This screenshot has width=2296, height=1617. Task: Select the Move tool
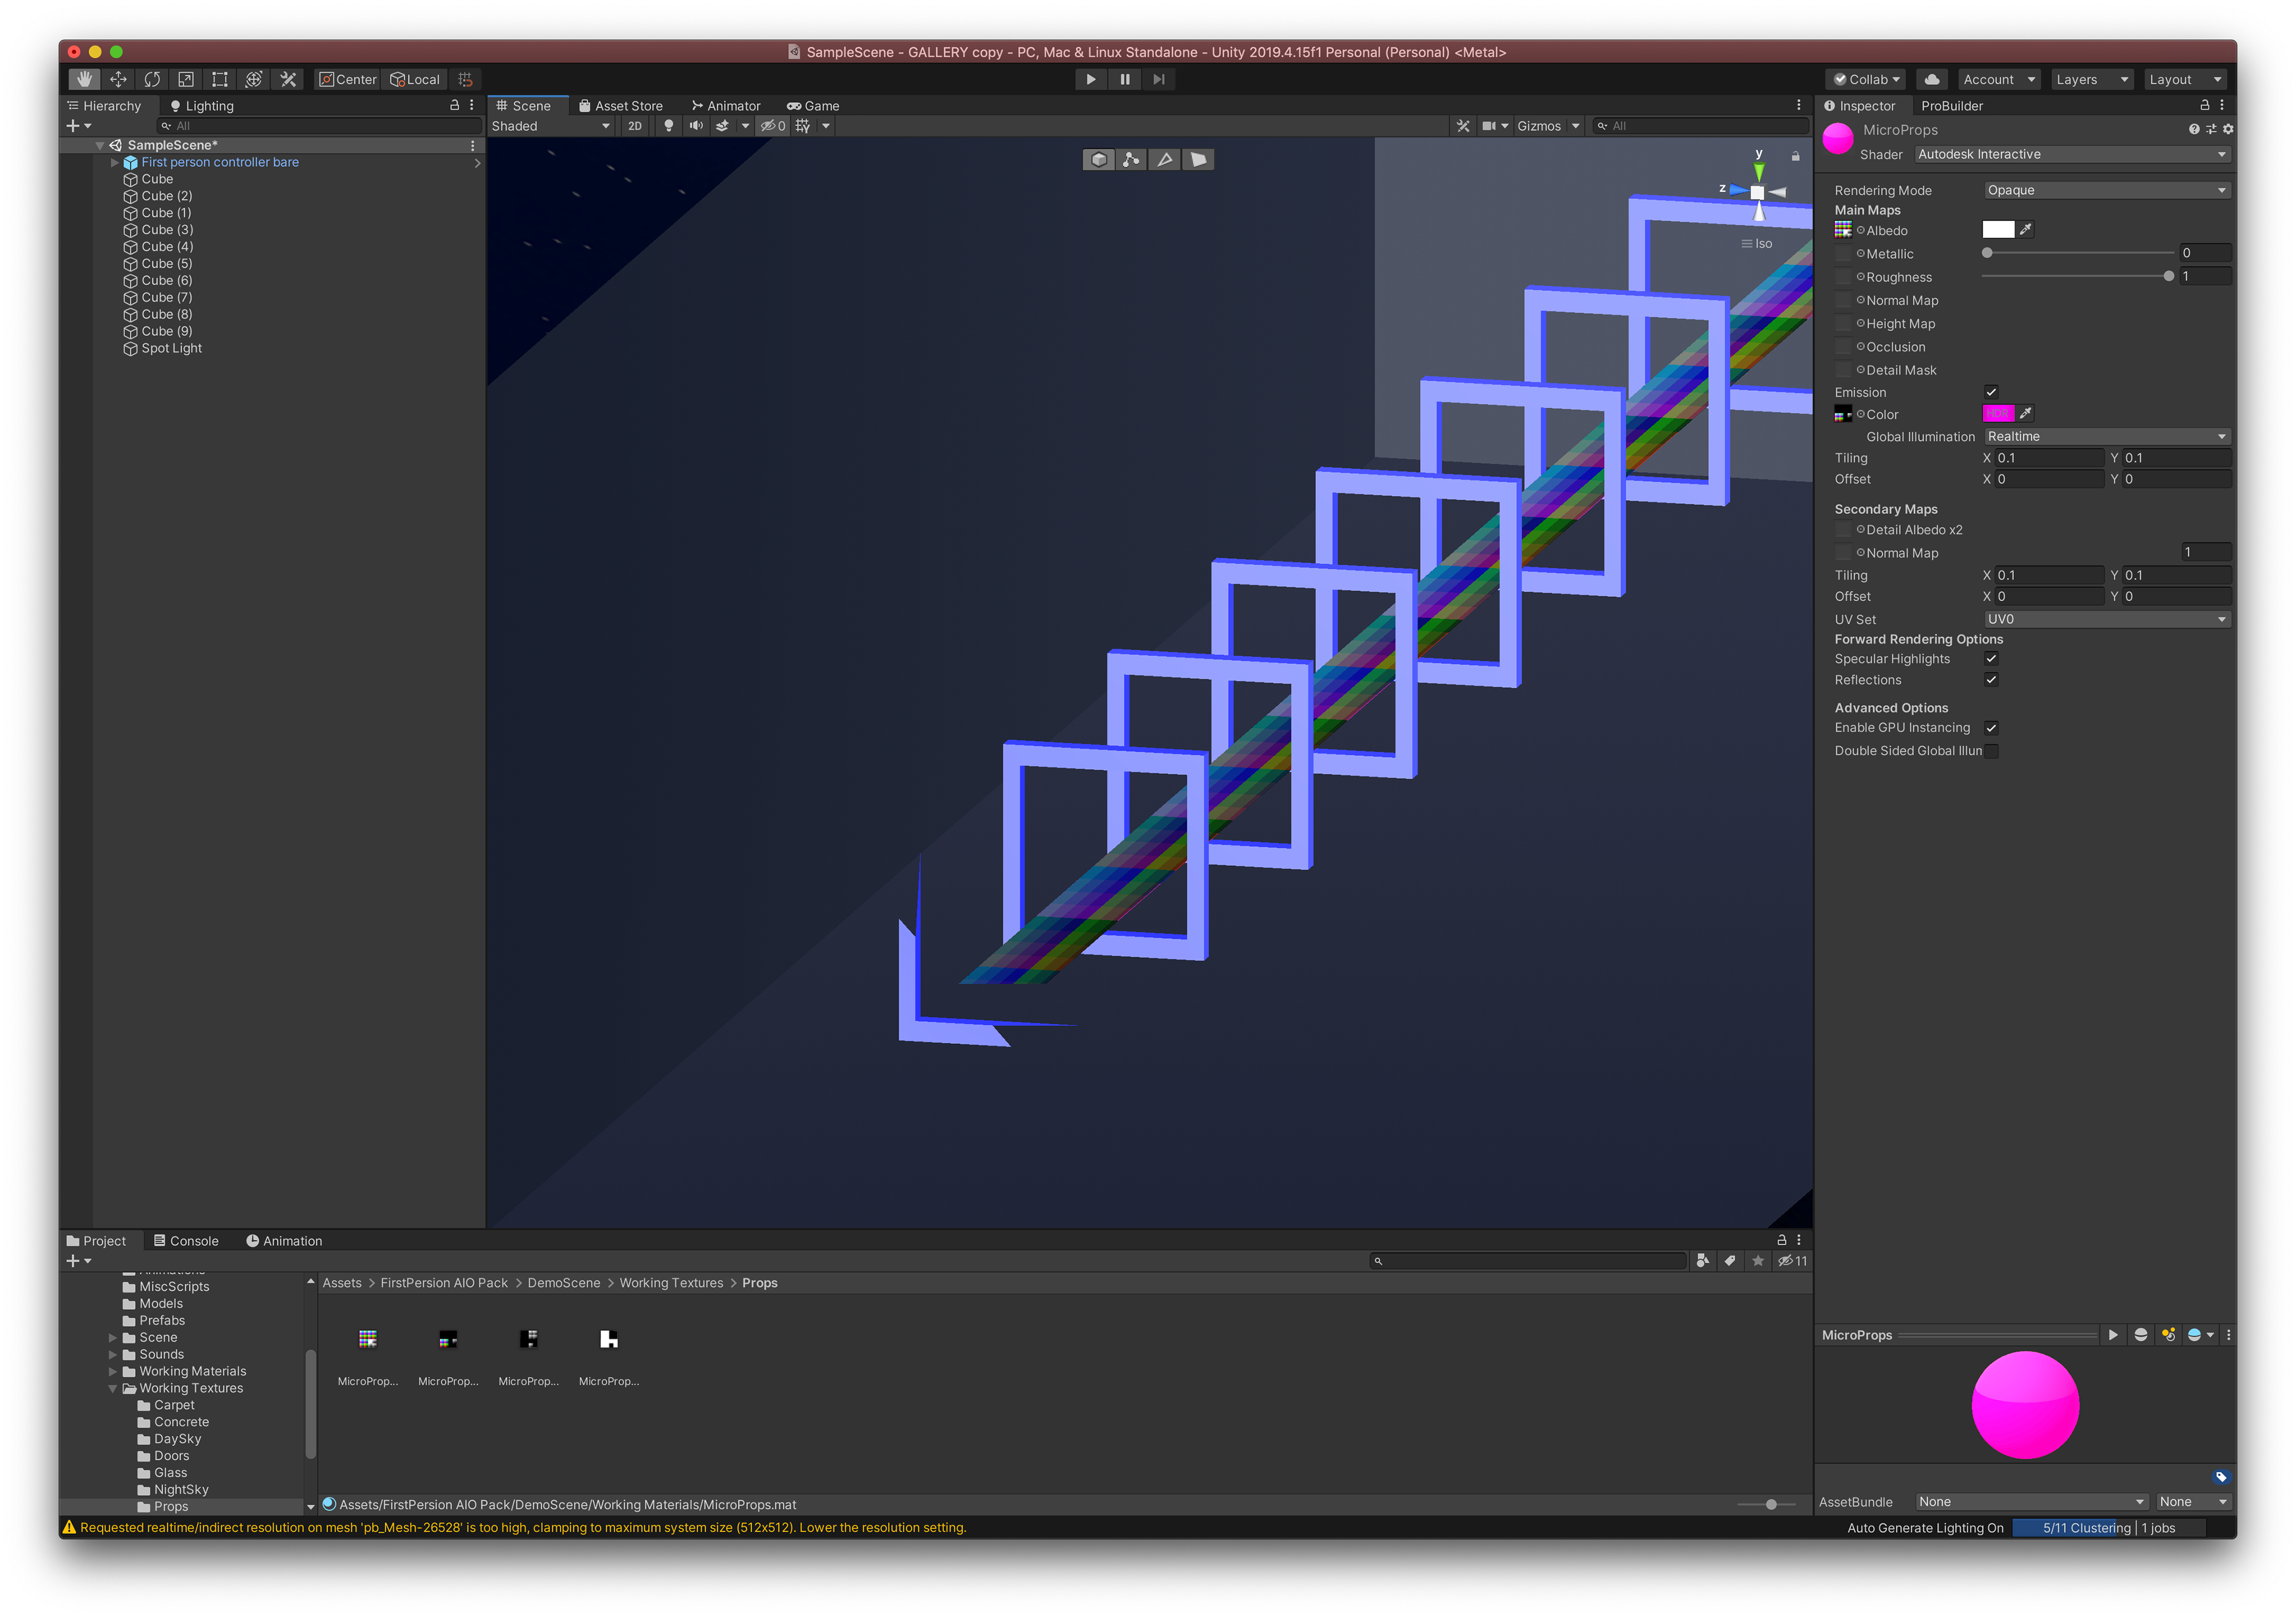click(118, 79)
